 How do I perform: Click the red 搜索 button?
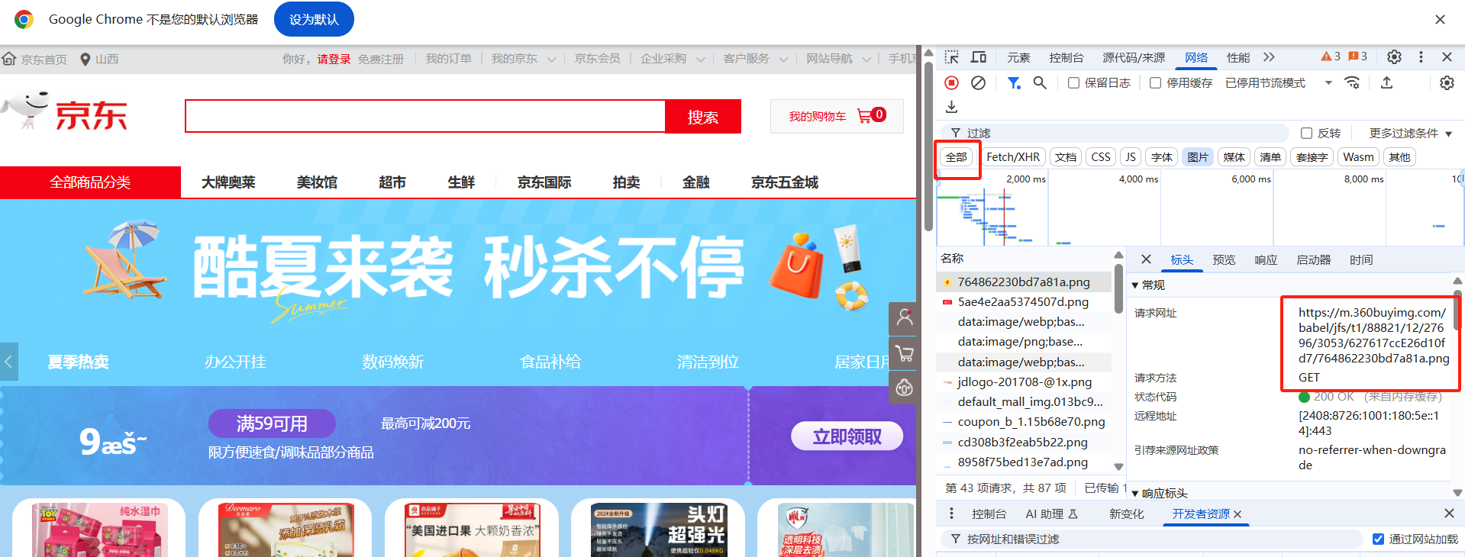pyautogui.click(x=703, y=117)
